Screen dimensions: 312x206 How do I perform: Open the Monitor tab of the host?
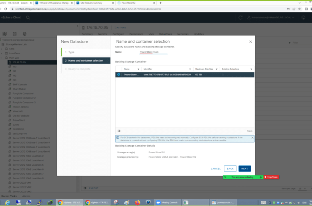pos(103,34)
